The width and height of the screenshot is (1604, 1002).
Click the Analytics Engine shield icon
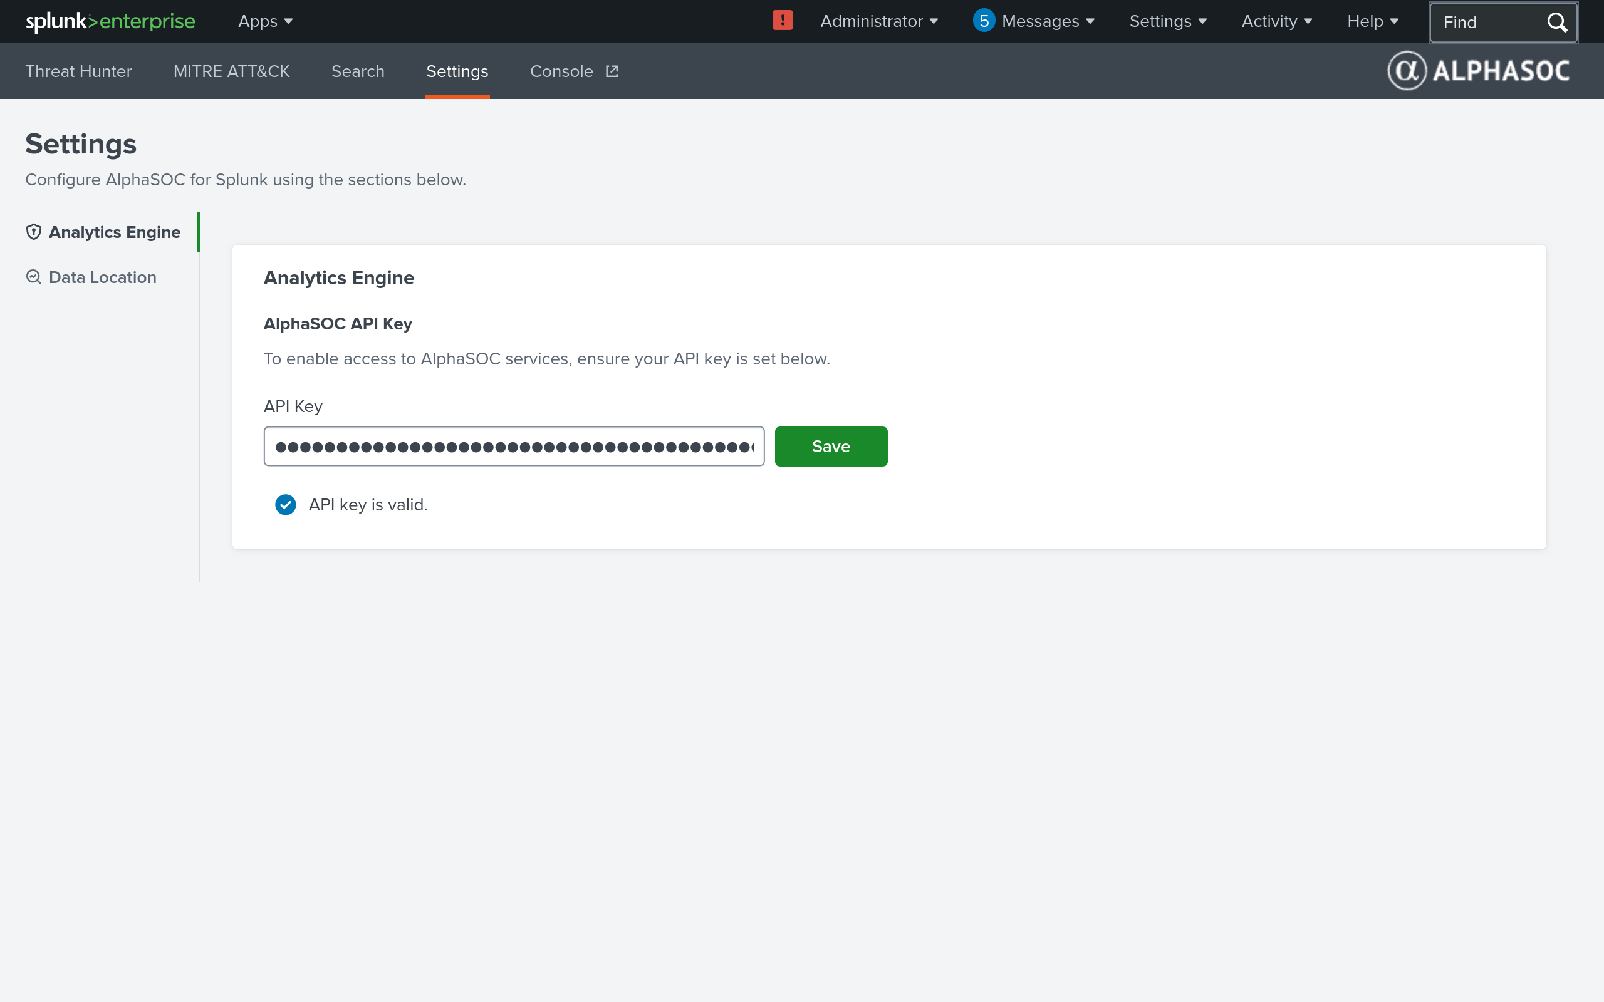pyautogui.click(x=34, y=232)
